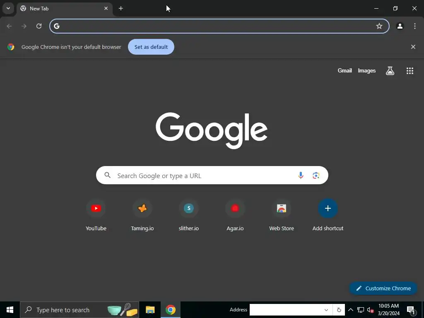Expand the taskbar Address dropdown arrow
Screen dimensions: 424x318
pyautogui.click(x=326, y=310)
